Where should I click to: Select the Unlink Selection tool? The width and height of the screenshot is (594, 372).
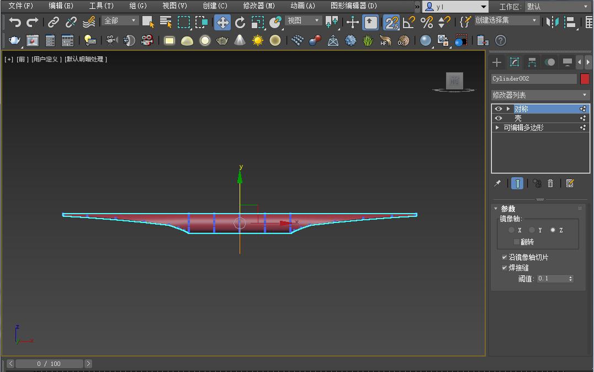point(71,22)
